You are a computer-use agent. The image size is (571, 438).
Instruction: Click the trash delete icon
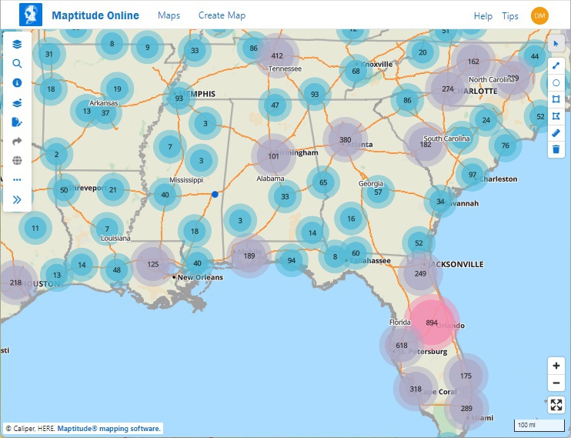click(556, 149)
